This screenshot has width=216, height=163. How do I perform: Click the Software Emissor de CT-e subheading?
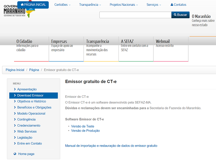pyautogui.click(x=84, y=119)
